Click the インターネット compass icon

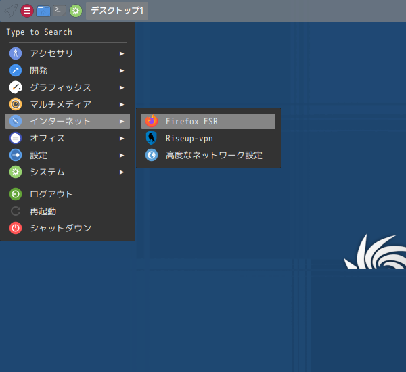pyautogui.click(x=16, y=121)
